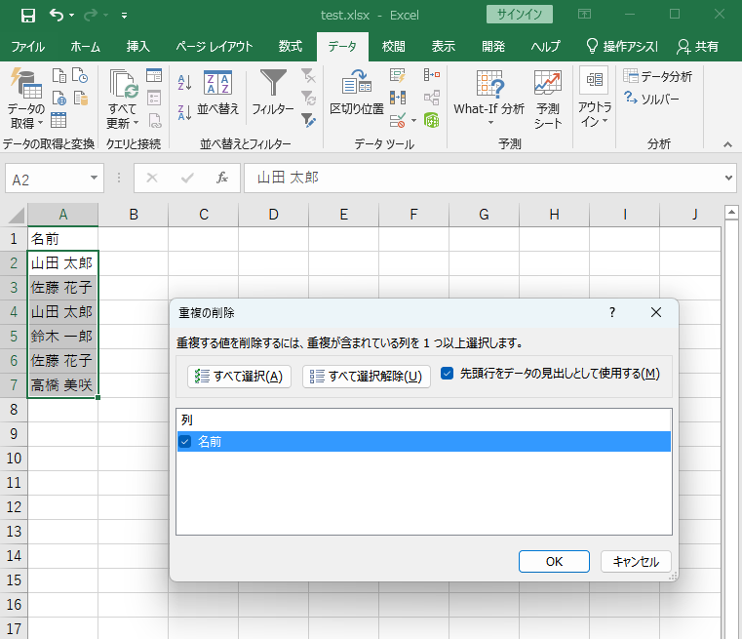Open the Name Box dropdown arrow
Viewport: 742px width, 639px height.
coord(94,178)
